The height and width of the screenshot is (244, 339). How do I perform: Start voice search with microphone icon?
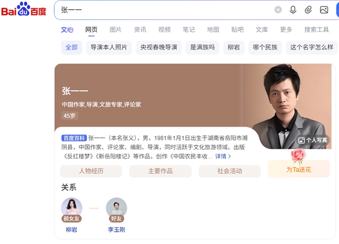tap(293, 10)
